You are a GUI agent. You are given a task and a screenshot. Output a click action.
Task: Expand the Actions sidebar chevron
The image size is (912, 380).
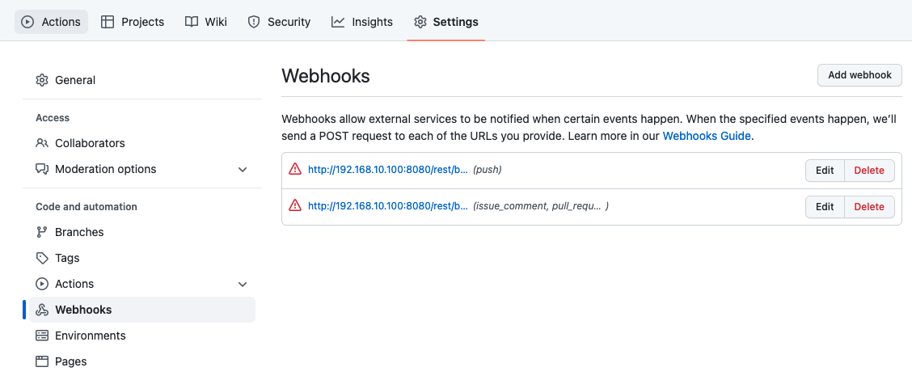[243, 284]
